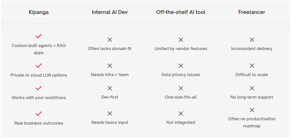This screenshot has width=291, height=138.
Task: Click the checkmark above Real business outcomes
Action: (39, 113)
